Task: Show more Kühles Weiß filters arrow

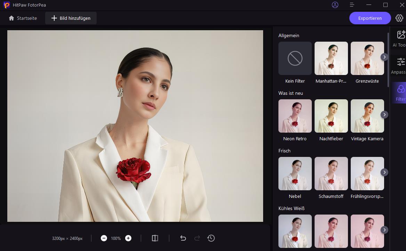Action: tap(384, 230)
